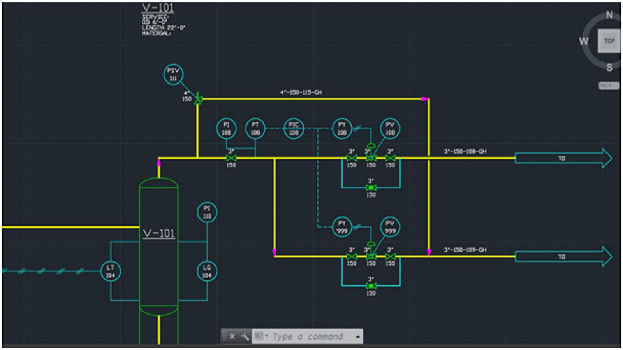623x350 pixels.
Task: Click the PI 108 pressure indicator bubble
Action: [226, 129]
